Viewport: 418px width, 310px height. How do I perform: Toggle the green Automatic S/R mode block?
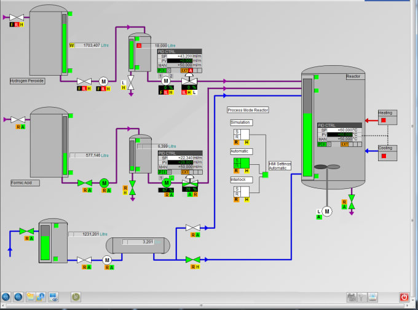coord(241,163)
